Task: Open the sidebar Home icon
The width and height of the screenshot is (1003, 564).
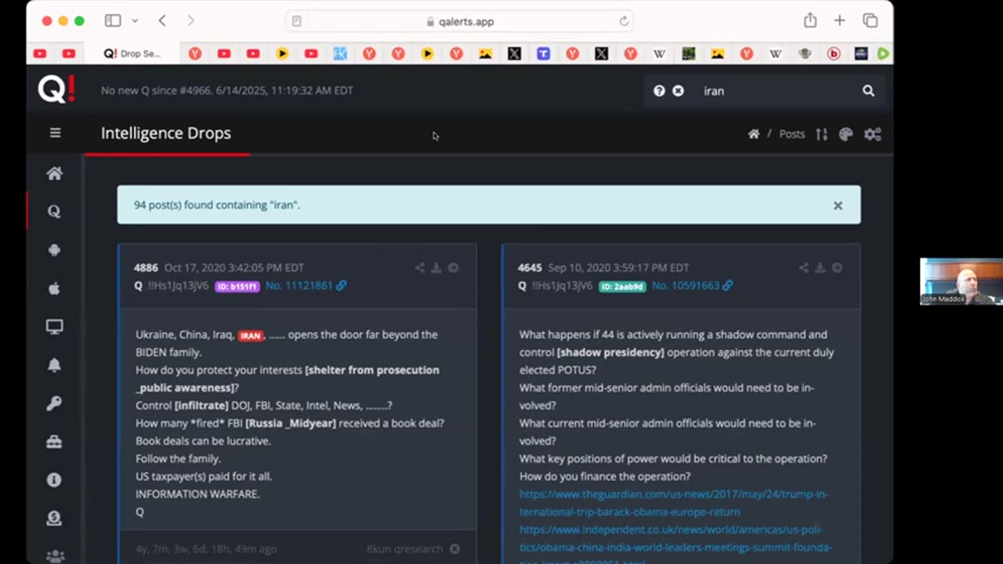Action: tap(54, 174)
